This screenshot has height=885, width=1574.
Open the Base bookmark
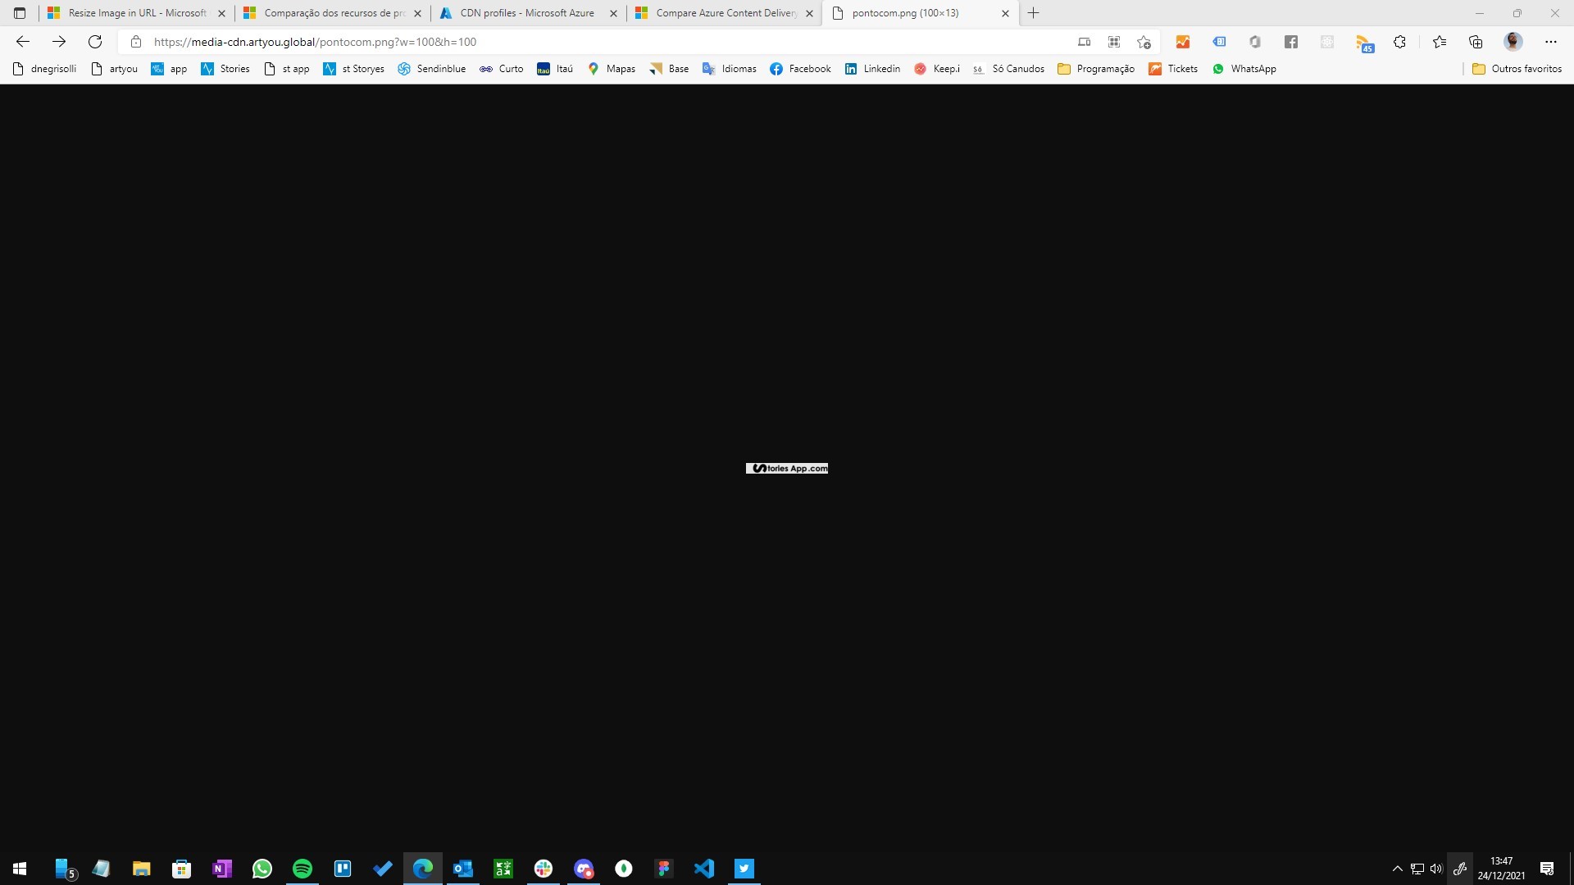point(669,69)
